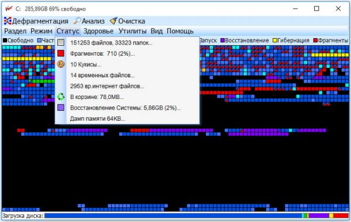The image size is (351, 222).
Task: Click the yellow Гибернация legend swatch
Action: pos(275,40)
